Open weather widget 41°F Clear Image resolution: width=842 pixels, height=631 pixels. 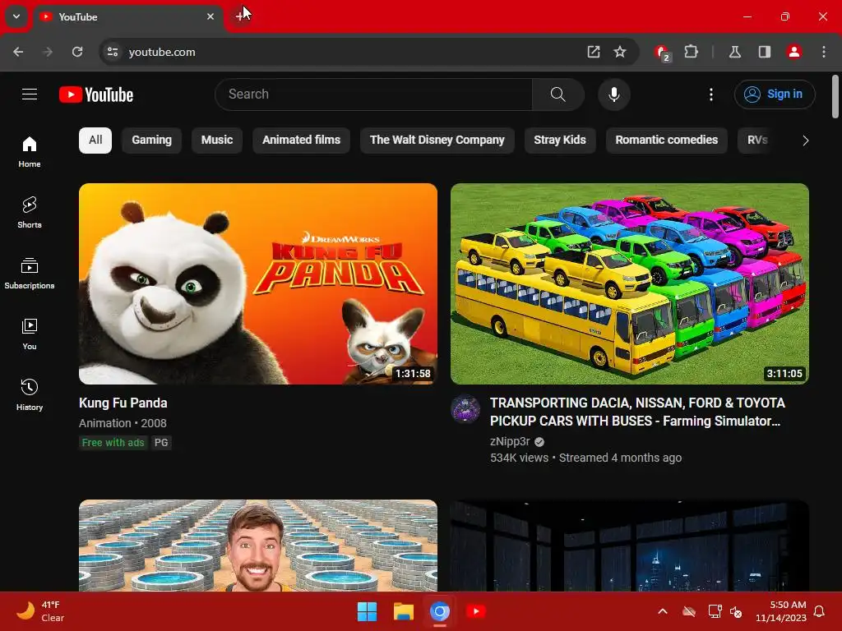pos(40,611)
